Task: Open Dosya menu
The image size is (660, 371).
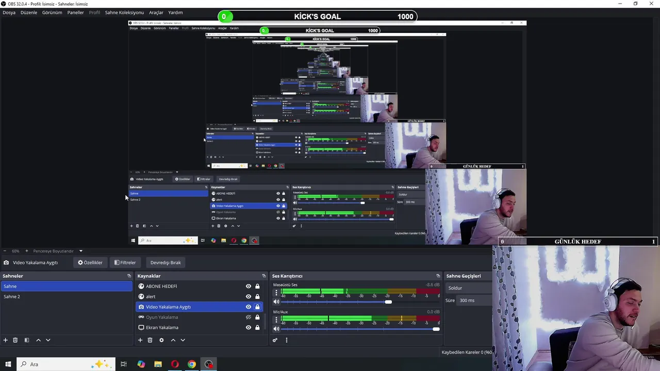Action: [x=9, y=12]
